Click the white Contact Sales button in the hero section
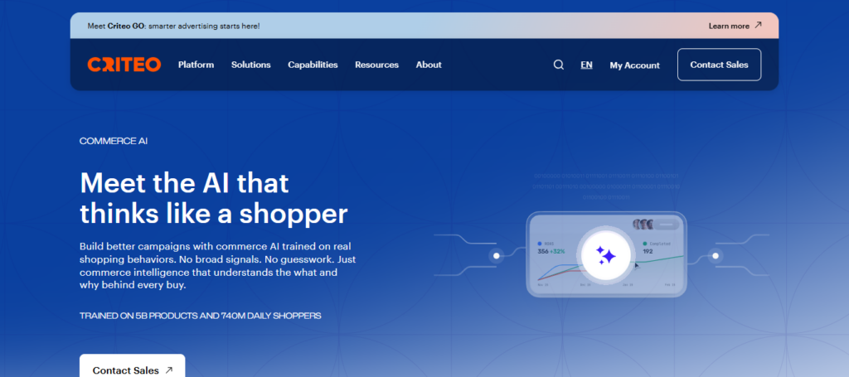This screenshot has width=849, height=377. tap(132, 365)
